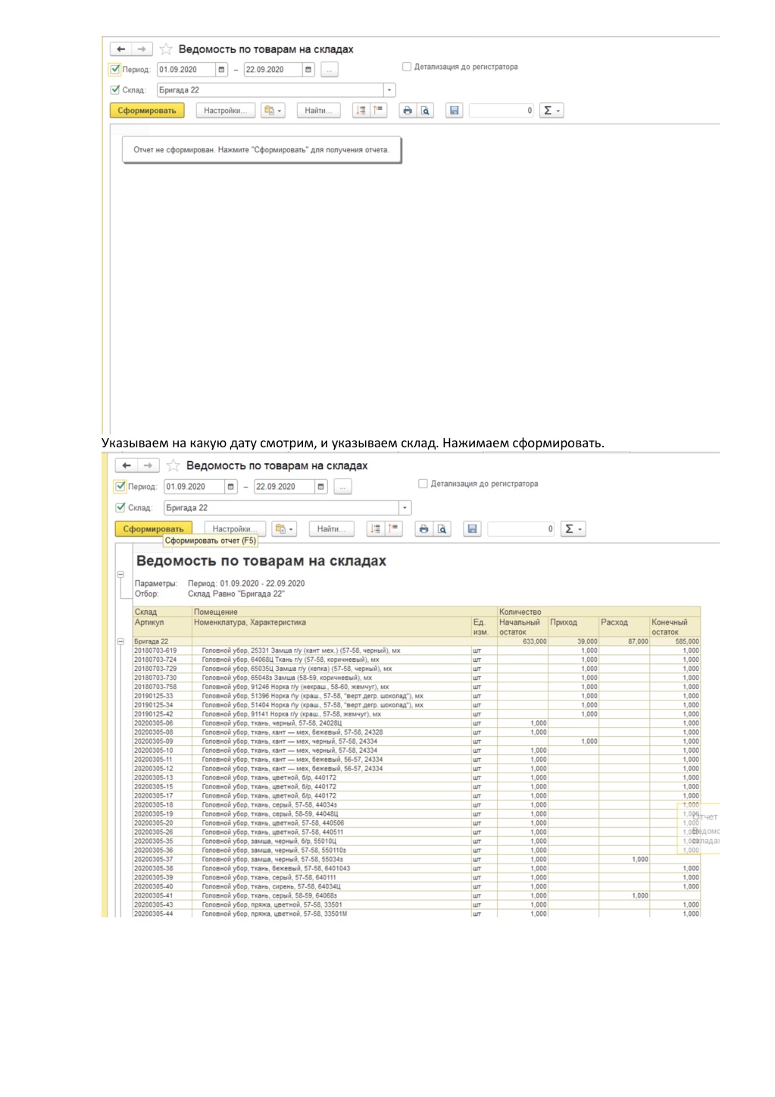
Task: Click Склад field in upper screenshot
Action: (270, 90)
